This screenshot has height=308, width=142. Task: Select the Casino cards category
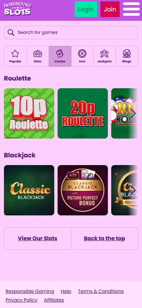[60, 57]
